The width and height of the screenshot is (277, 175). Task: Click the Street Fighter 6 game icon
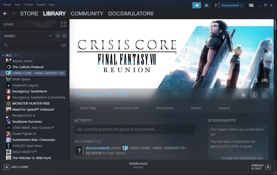tap(9, 134)
